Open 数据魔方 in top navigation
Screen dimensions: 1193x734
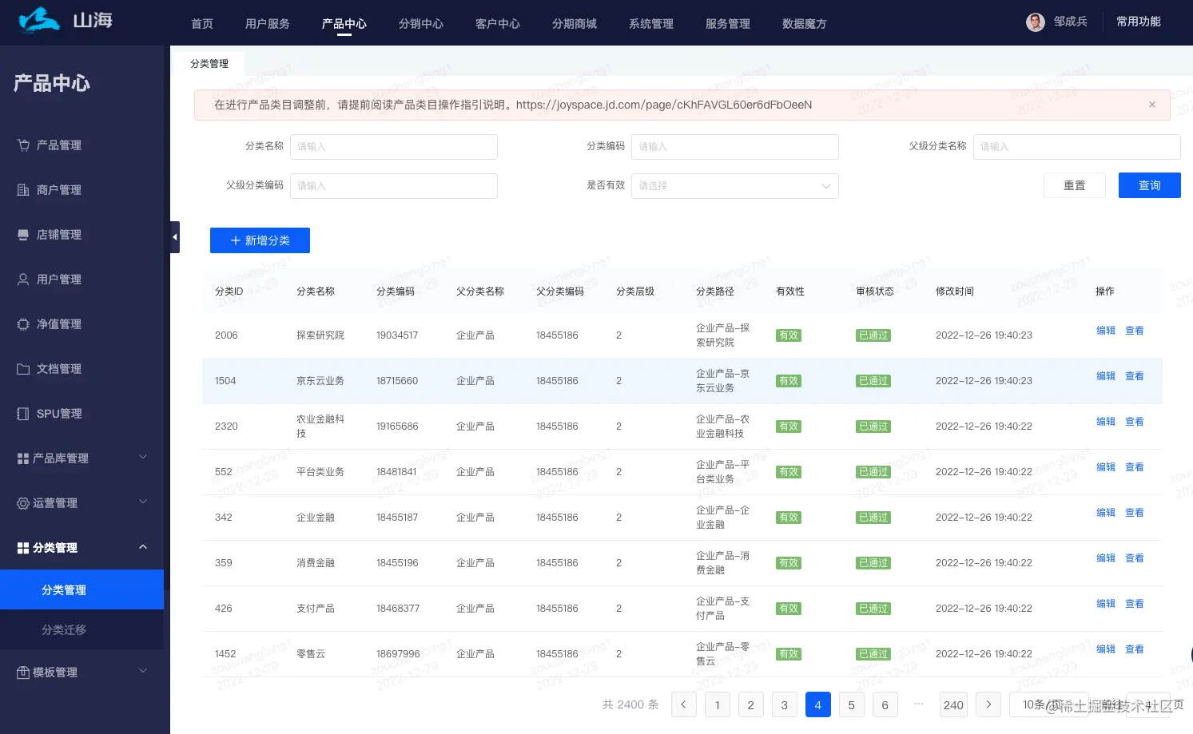[x=805, y=24]
